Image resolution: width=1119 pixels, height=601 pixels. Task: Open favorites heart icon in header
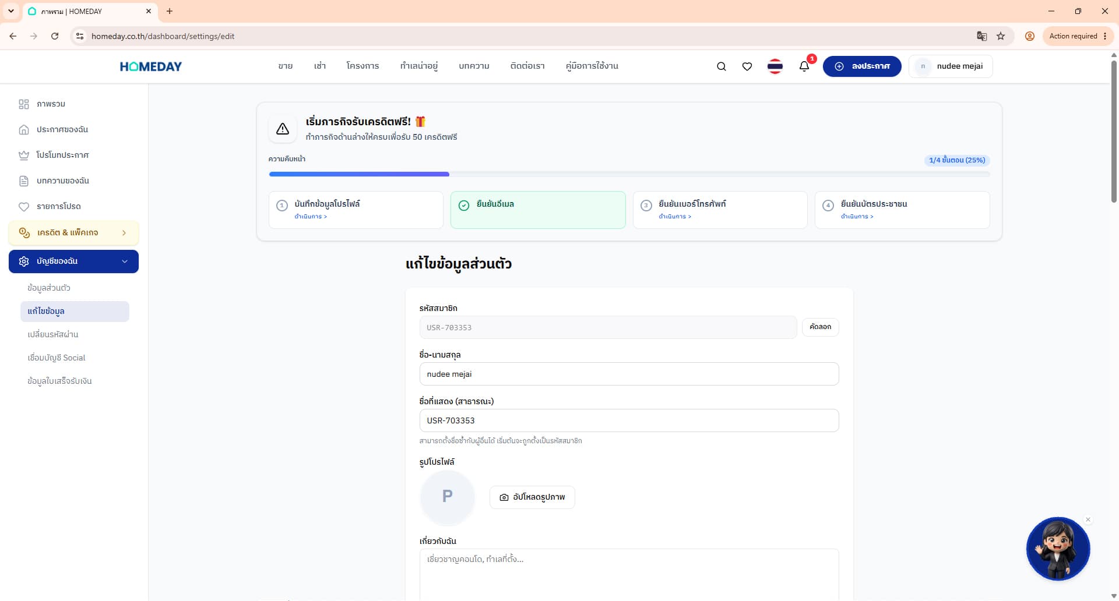point(747,66)
